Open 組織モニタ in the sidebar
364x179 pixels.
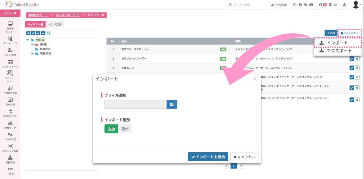tap(10, 124)
